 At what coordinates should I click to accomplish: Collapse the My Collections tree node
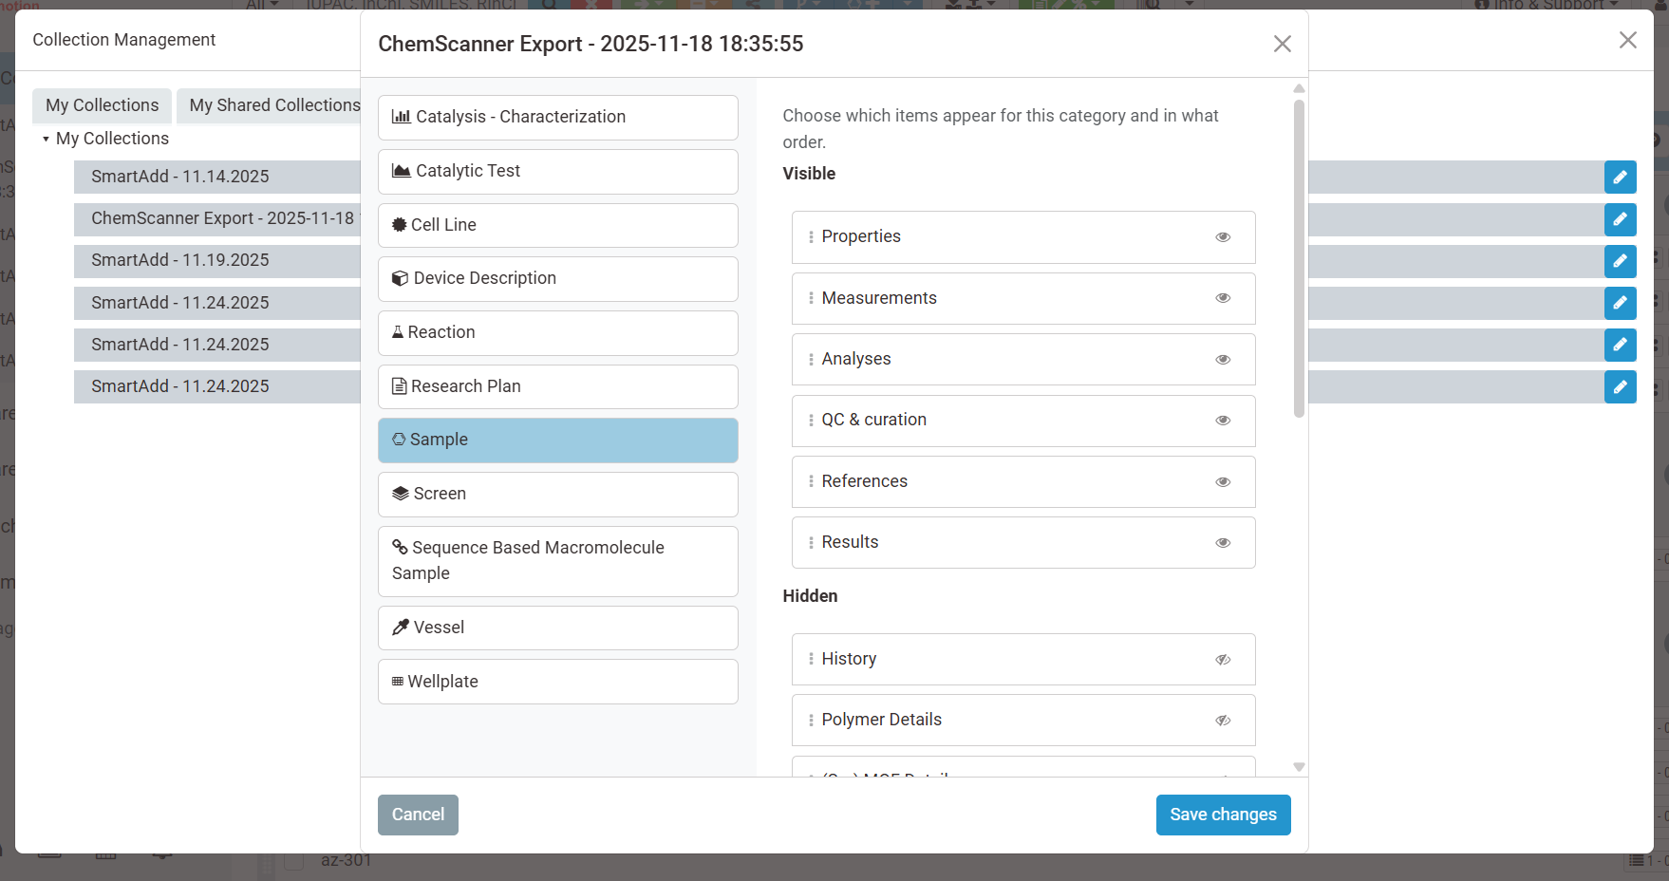46,140
